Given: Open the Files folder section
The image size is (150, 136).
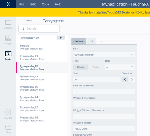Looking at the screenshot, I should [8, 129].
